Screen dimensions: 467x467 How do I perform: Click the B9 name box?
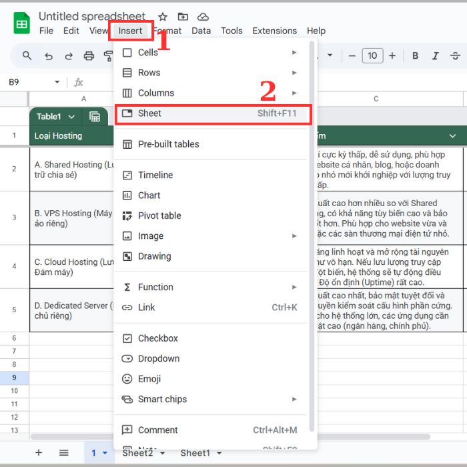(x=14, y=82)
